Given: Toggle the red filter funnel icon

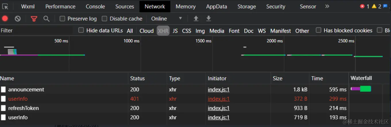Looking at the screenshot, I should (x=34, y=19).
